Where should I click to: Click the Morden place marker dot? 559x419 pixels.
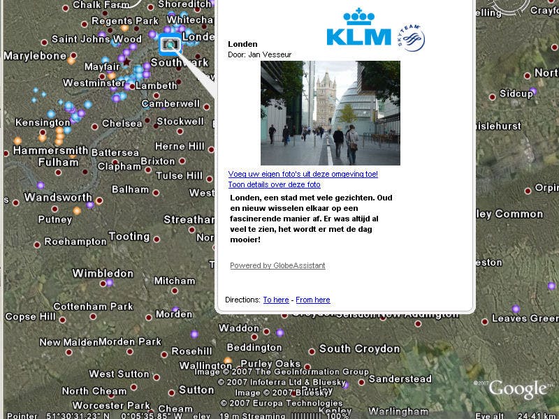(149, 317)
